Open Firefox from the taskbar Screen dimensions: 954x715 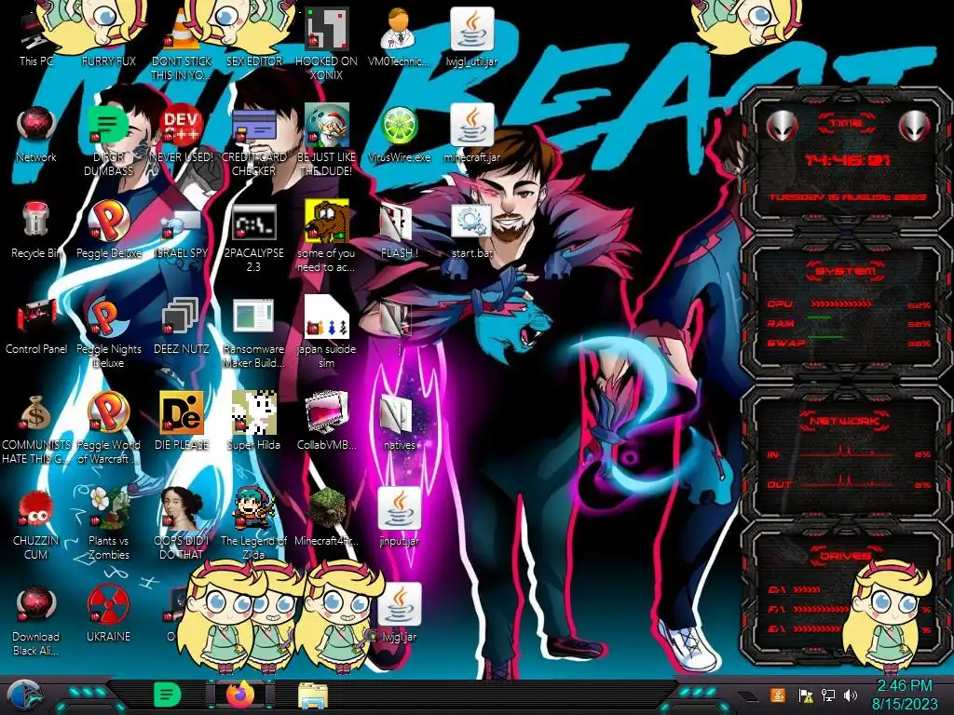[x=239, y=695]
